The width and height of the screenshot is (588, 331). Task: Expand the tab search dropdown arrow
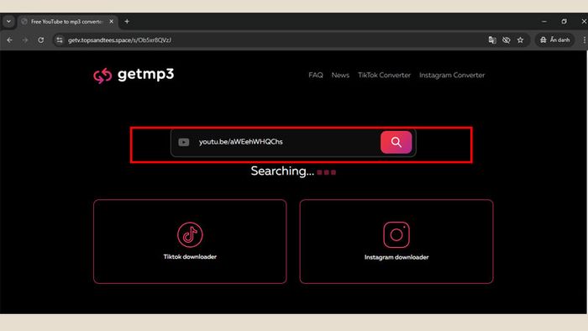[x=8, y=21]
